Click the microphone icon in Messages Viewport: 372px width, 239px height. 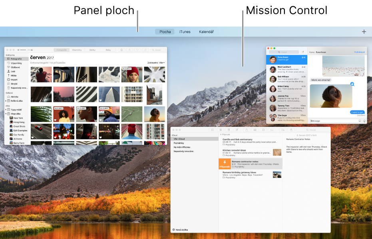pos(364,121)
